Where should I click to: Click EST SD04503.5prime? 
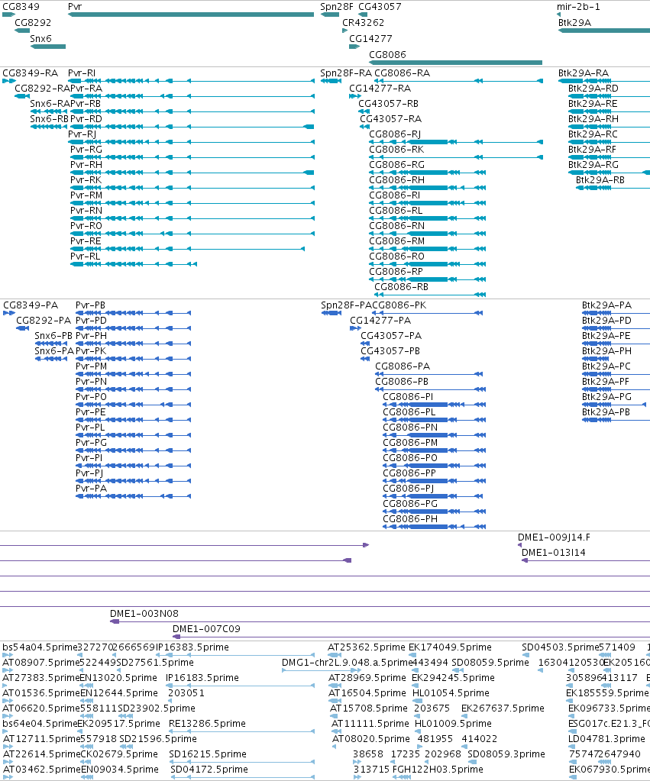coord(561,647)
